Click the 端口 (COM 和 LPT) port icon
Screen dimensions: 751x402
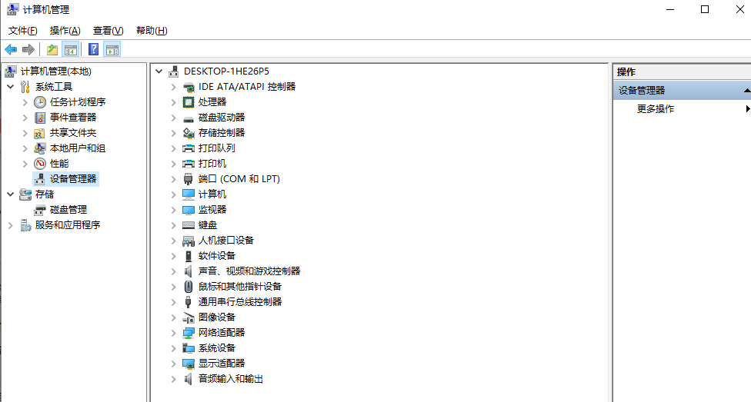click(x=189, y=179)
